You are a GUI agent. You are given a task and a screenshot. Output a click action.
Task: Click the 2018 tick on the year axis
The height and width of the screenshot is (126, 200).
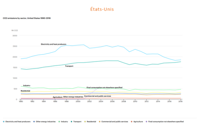tap(181, 101)
